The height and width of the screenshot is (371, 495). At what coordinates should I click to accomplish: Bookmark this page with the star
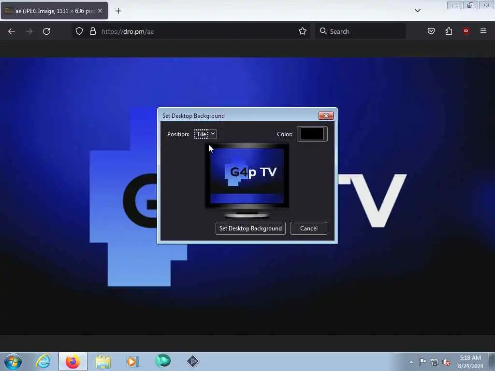[303, 31]
